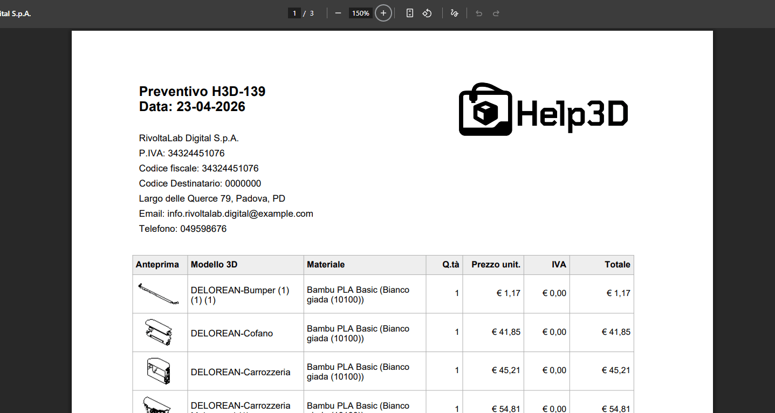The height and width of the screenshot is (413, 775).
Task: Click the Preventivo H3D-139 heading
Action: tap(202, 92)
